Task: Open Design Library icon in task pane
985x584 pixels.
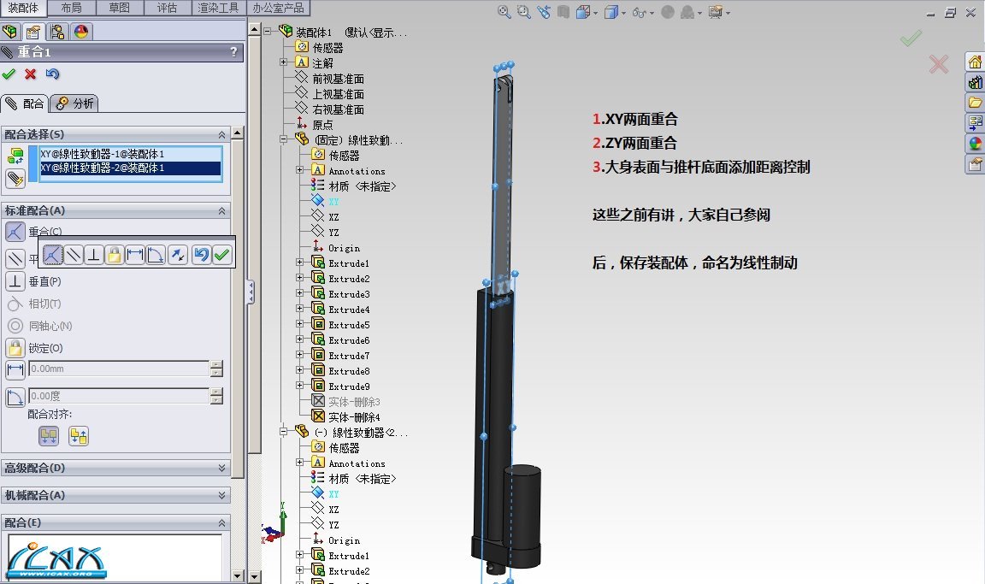Action: point(975,82)
